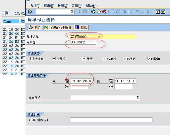Click the from-time input field
The height and width of the screenshot is (135, 170).
[79, 87]
